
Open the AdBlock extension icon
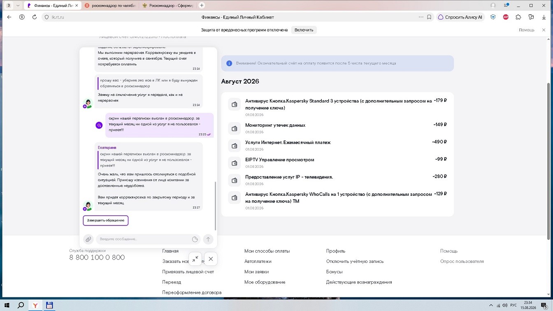[506, 17]
